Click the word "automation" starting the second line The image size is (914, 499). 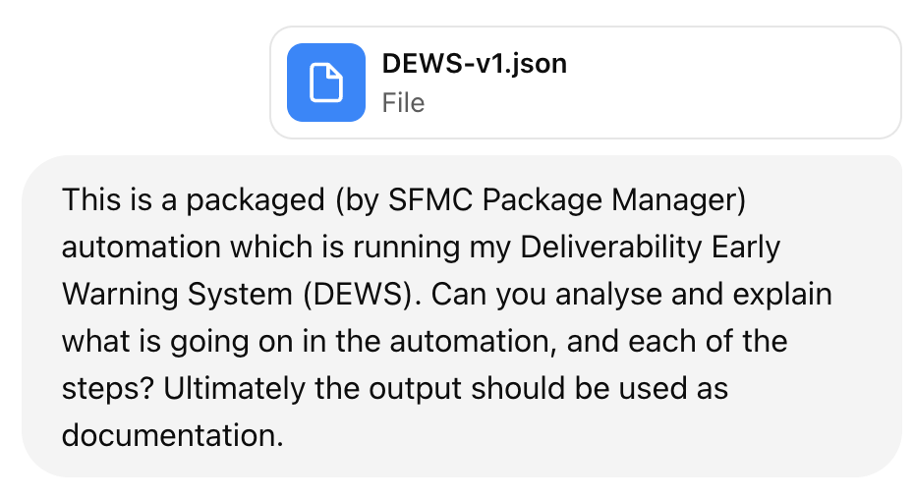pyautogui.click(x=142, y=248)
